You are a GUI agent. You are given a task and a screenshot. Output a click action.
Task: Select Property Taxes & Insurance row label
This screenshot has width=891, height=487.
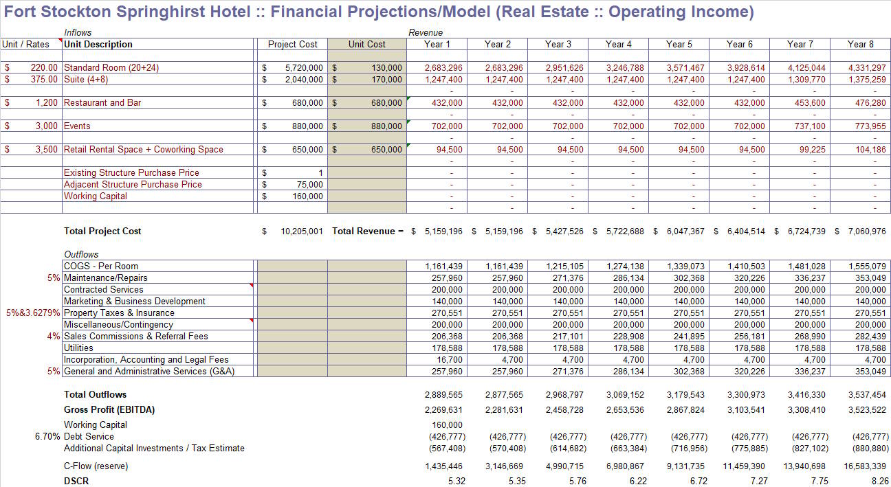pos(119,313)
